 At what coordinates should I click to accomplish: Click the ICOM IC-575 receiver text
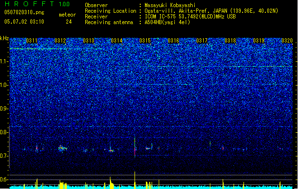tap(190, 17)
